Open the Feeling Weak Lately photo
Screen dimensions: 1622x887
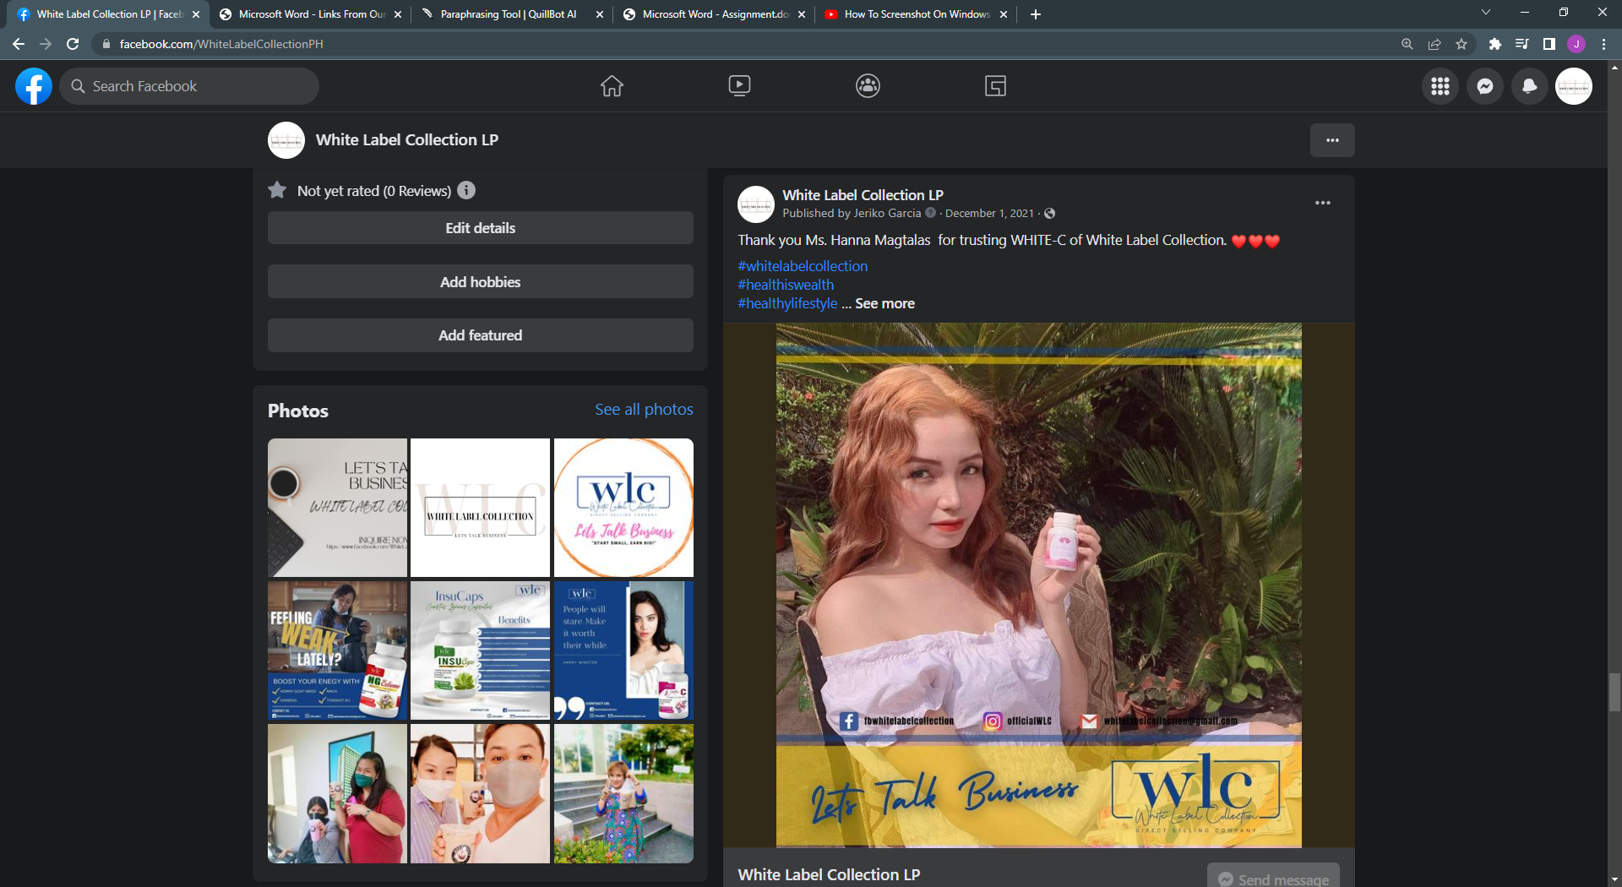pos(337,650)
